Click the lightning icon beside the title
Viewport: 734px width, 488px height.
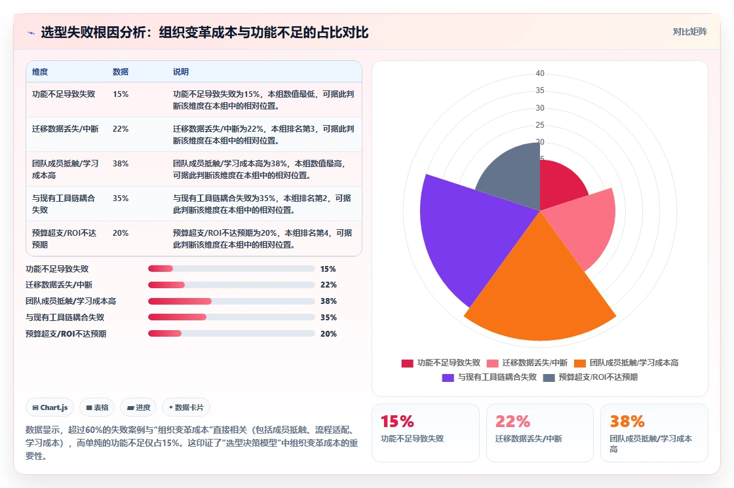click(x=31, y=33)
